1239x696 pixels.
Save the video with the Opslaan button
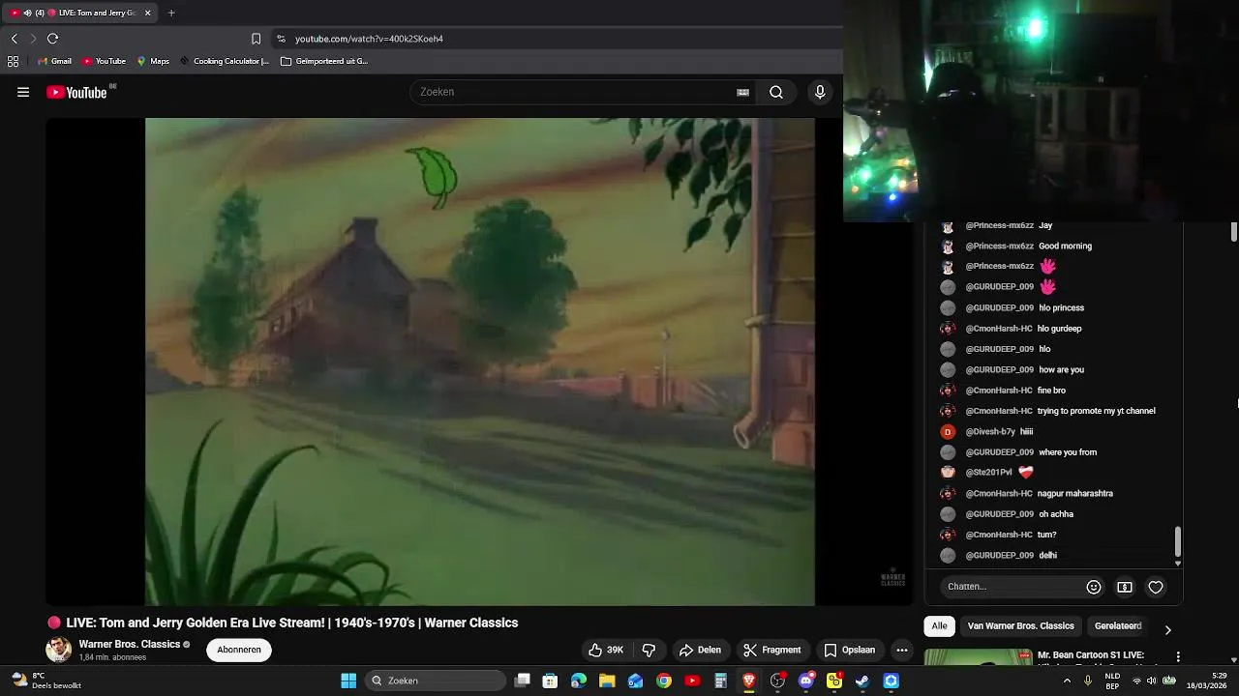click(849, 650)
